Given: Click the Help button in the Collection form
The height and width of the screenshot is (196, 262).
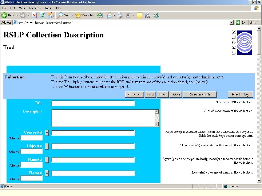Looking at the screenshot, I should (x=150, y=94).
